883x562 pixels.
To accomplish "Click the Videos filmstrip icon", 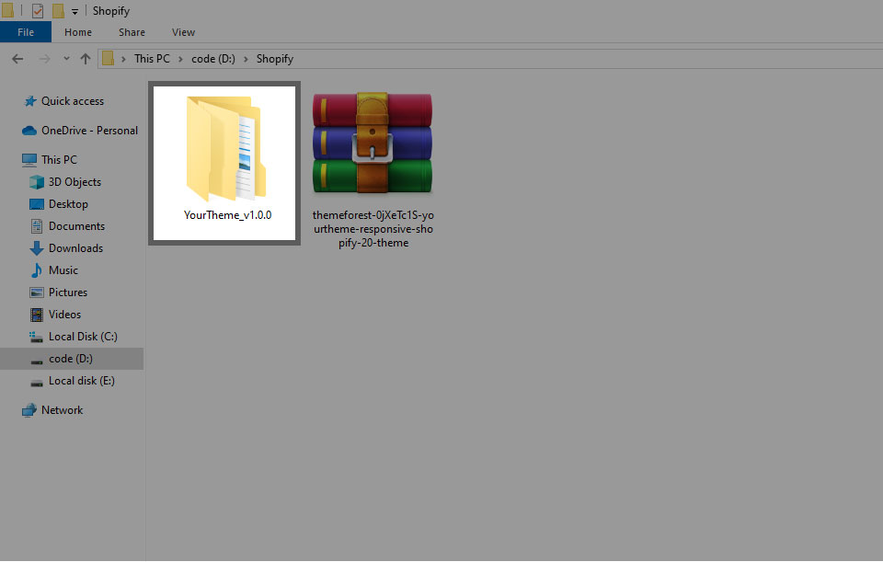I will click(x=37, y=315).
